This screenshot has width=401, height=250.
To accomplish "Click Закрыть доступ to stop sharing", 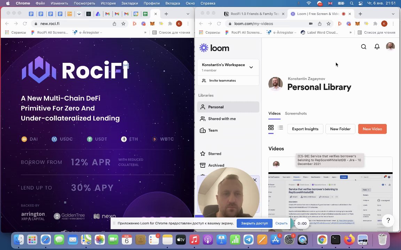I will pyautogui.click(x=254, y=223).
